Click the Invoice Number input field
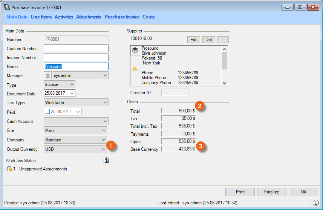Image resolution: width=323 pixels, height=210 pixels. [x=76, y=57]
